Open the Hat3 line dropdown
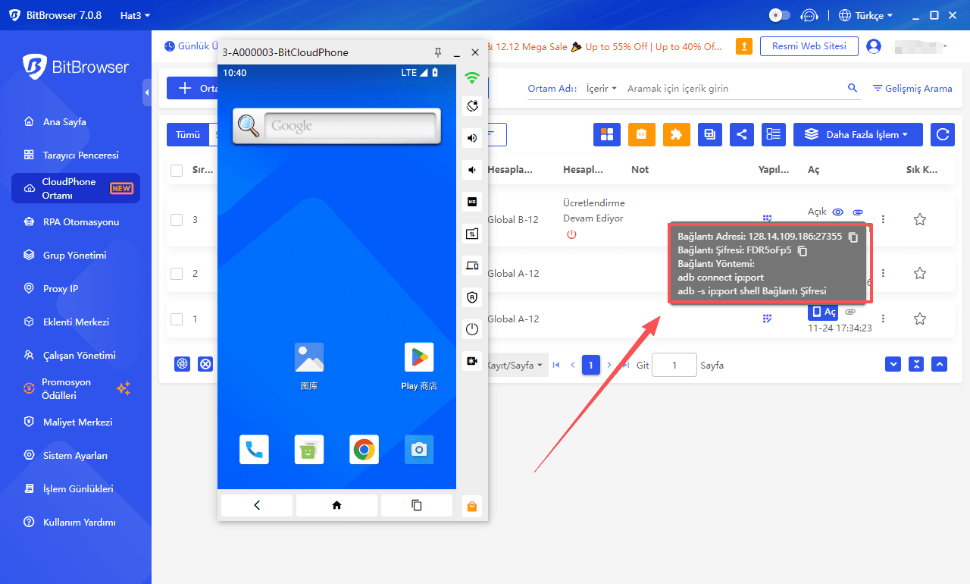The width and height of the screenshot is (970, 584). 135,15
